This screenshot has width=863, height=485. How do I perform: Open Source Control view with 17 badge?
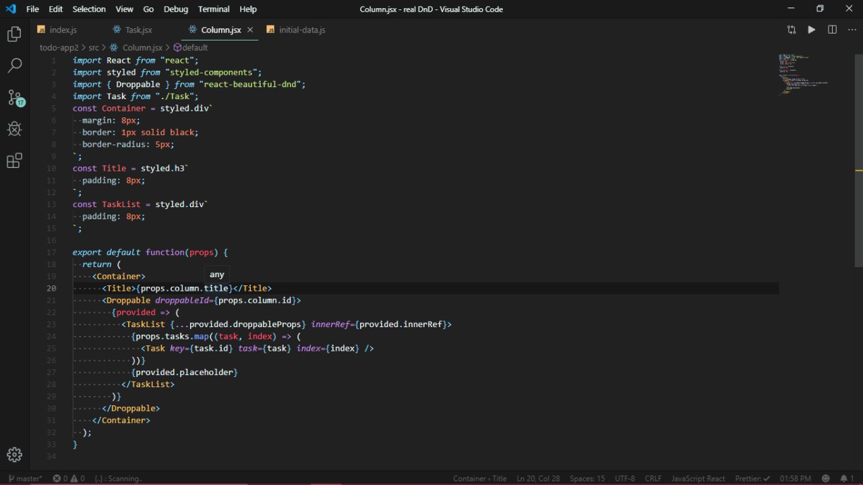point(15,97)
